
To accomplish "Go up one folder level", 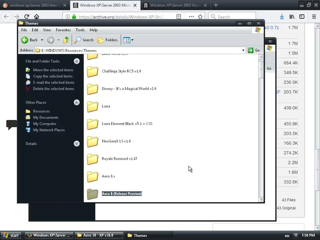I will click(x=66, y=40).
